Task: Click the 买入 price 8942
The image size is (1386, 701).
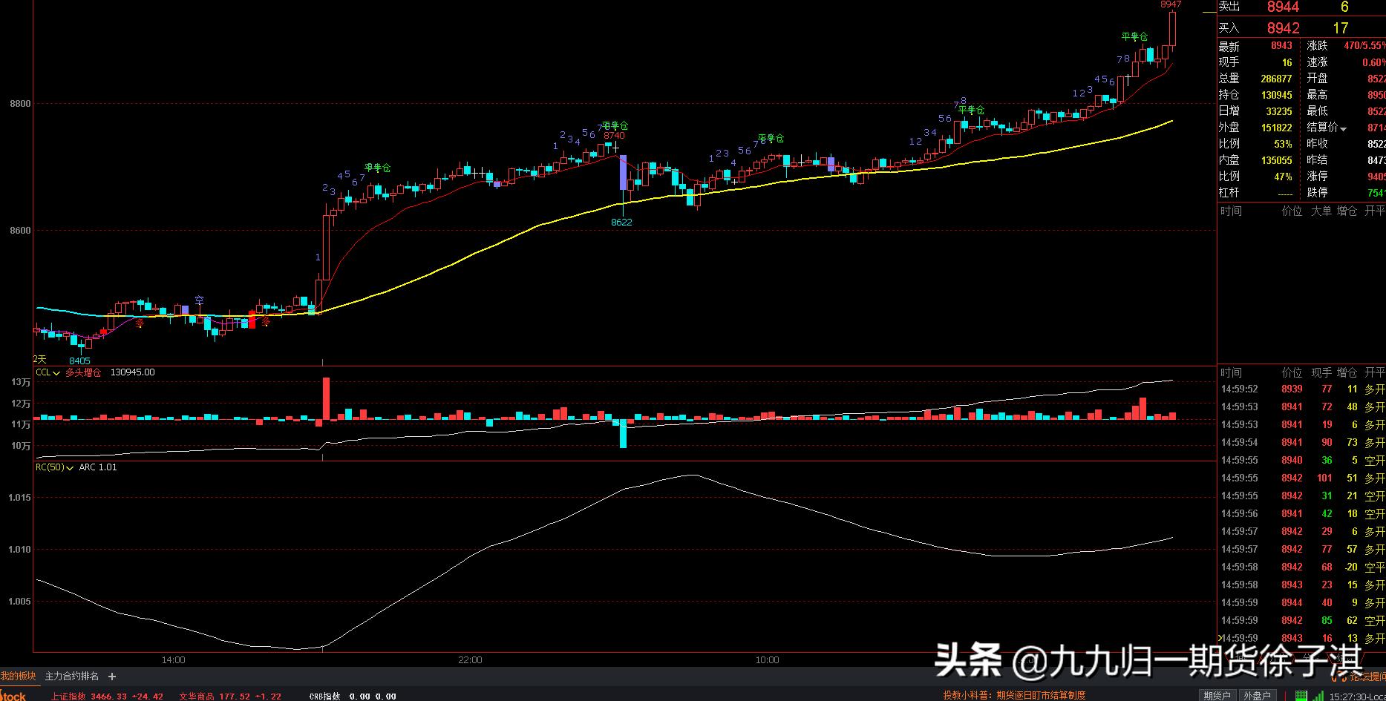Action: coord(1283,28)
